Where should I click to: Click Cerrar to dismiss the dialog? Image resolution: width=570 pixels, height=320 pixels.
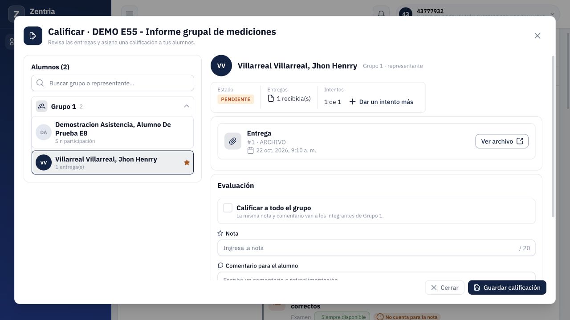click(444, 288)
